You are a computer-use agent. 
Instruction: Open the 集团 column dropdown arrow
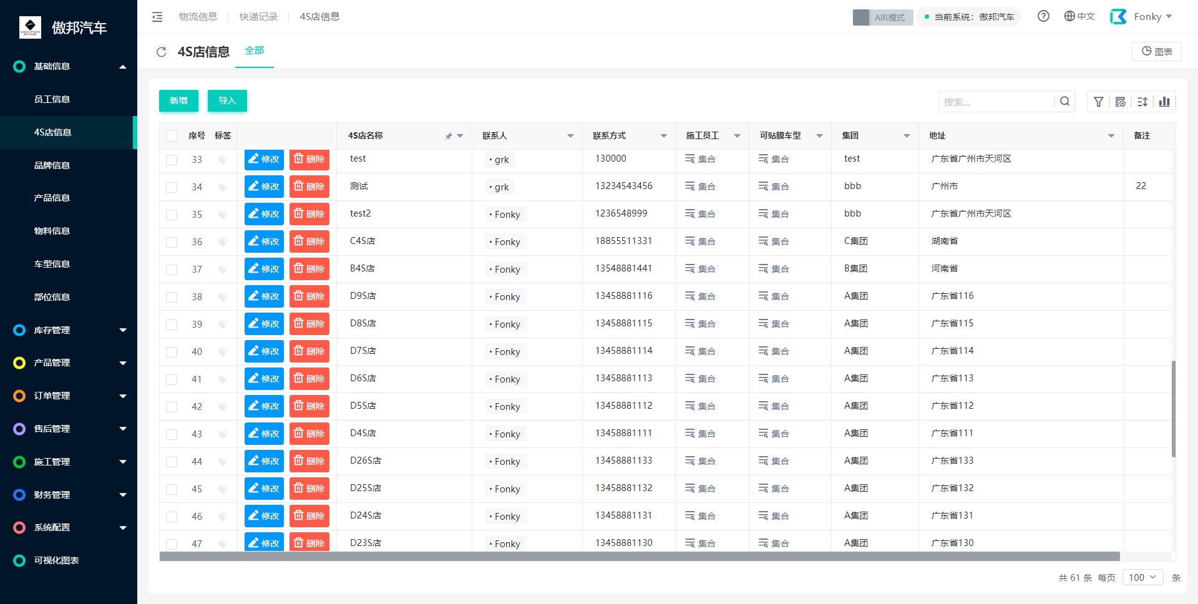pos(907,136)
